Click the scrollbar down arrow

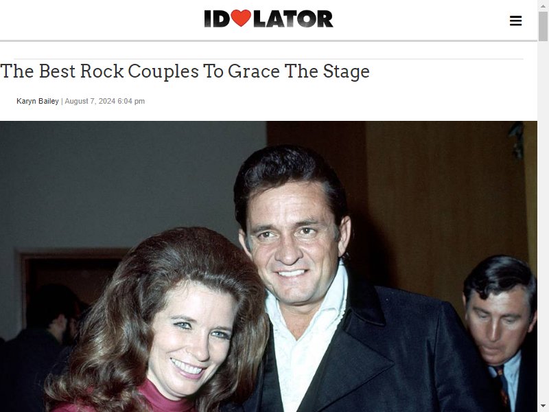[x=543, y=407]
